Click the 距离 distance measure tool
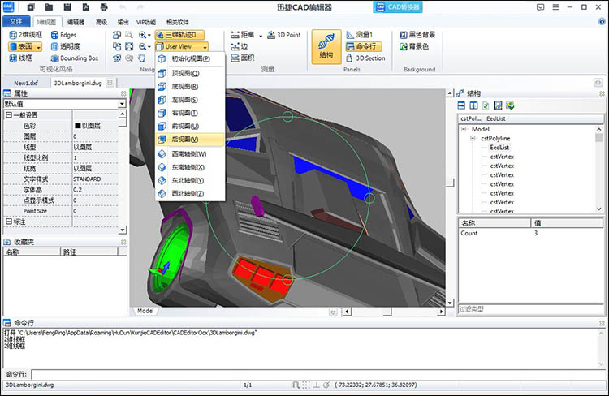Screen dimensions: 609x396 [x=243, y=35]
